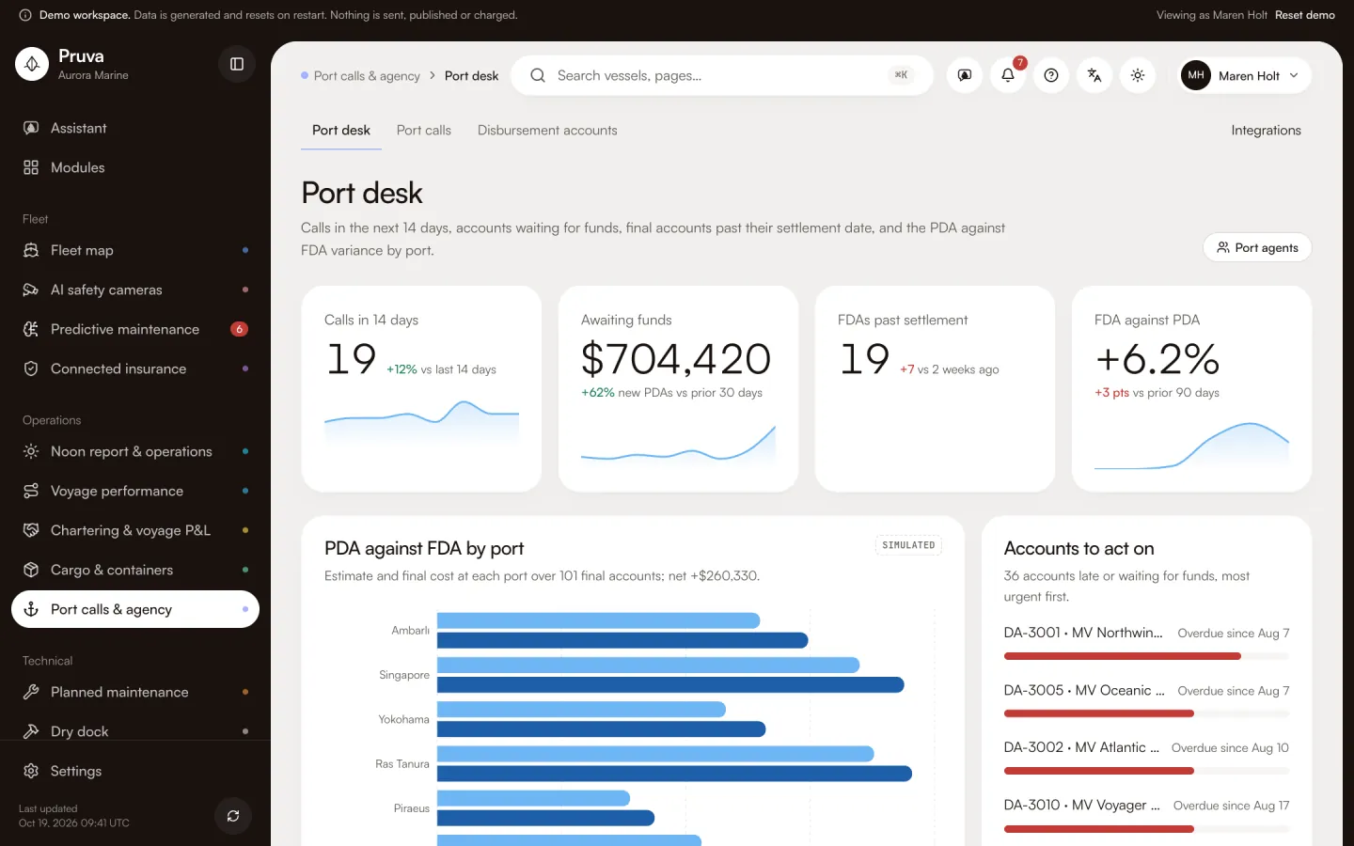Viewport: 1354px width, 846px height.
Task: Open Assistant in the sidebar
Action: [135, 128]
